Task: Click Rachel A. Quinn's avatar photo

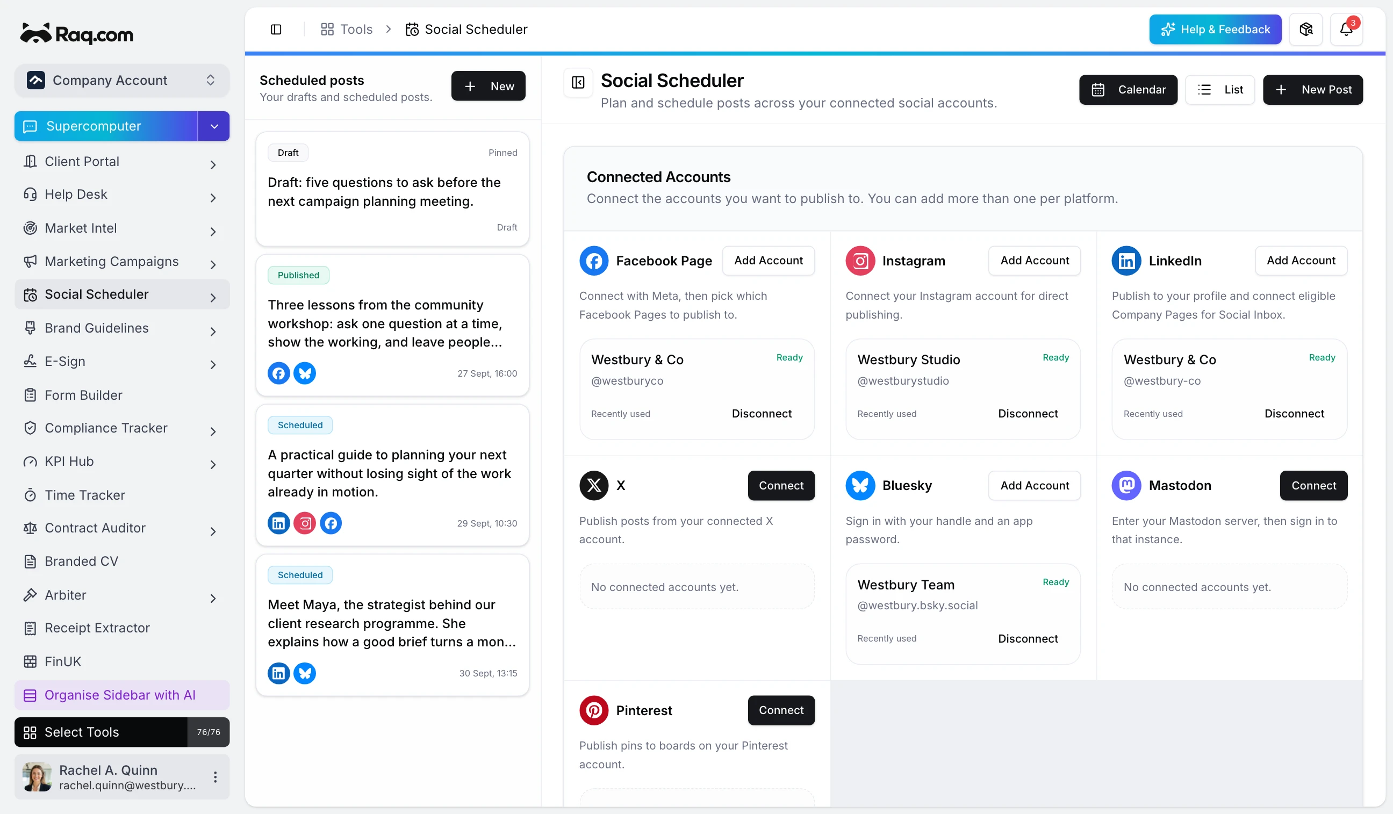Action: [37, 776]
